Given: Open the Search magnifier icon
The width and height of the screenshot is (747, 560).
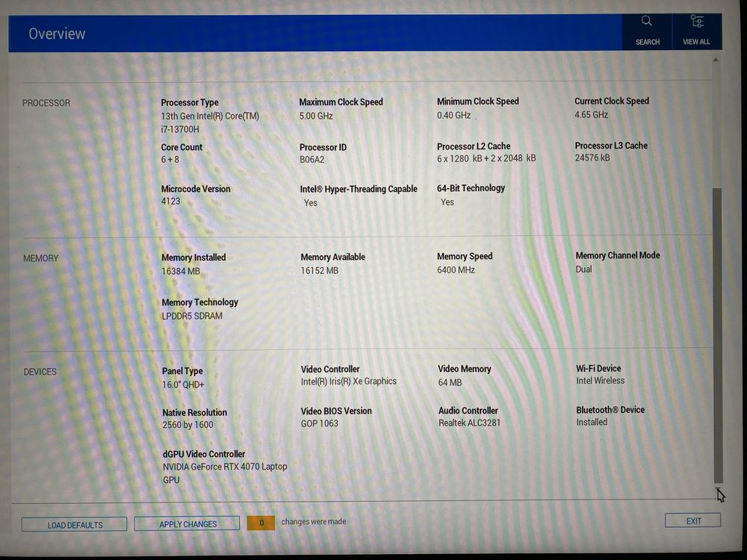Looking at the screenshot, I should [x=646, y=21].
